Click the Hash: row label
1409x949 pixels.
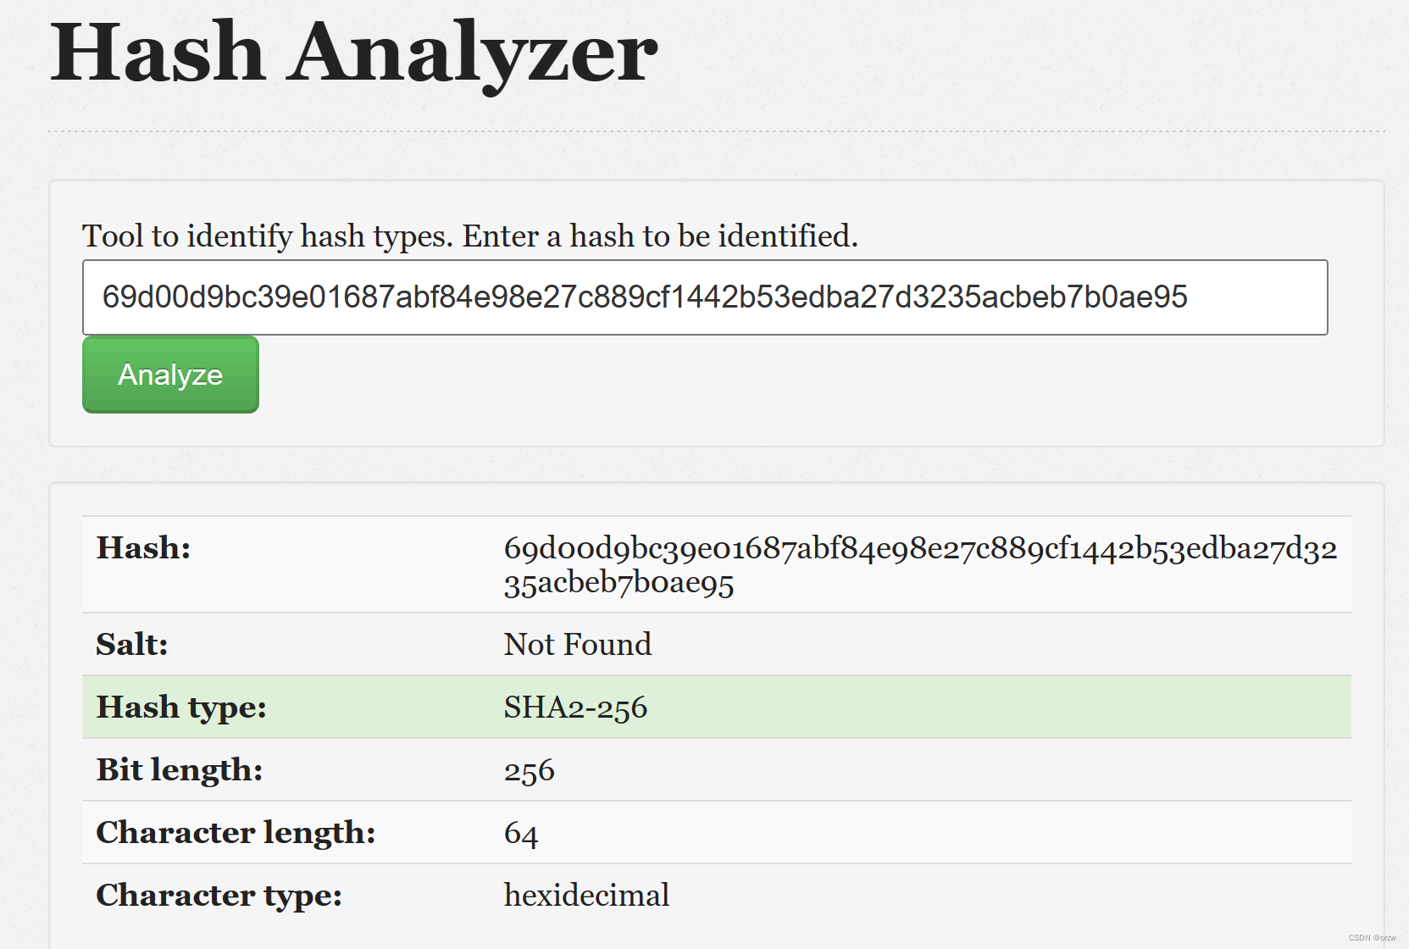(x=143, y=548)
